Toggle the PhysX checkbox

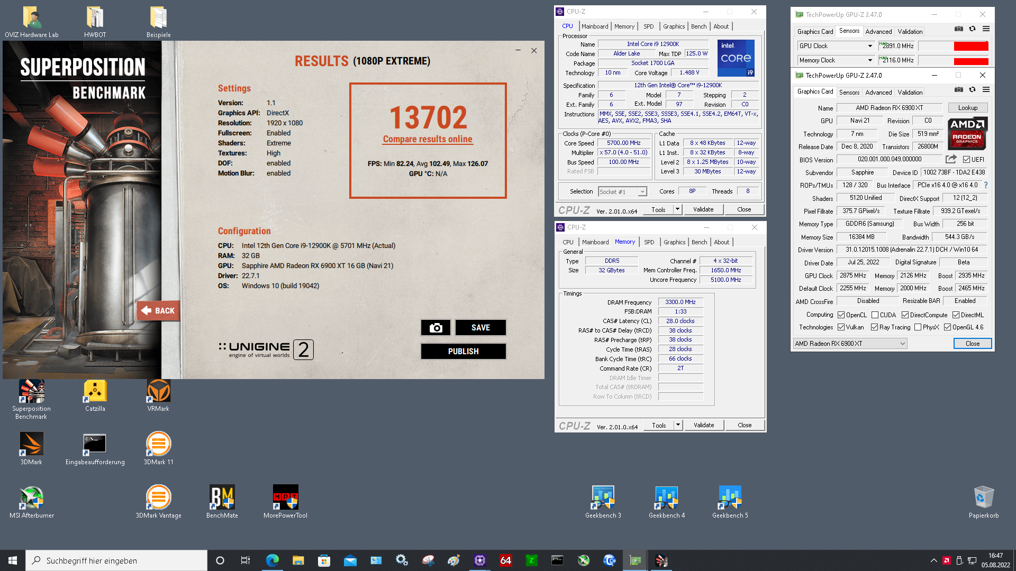(918, 327)
